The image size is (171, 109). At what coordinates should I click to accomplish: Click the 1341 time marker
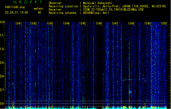(x=18, y=23)
